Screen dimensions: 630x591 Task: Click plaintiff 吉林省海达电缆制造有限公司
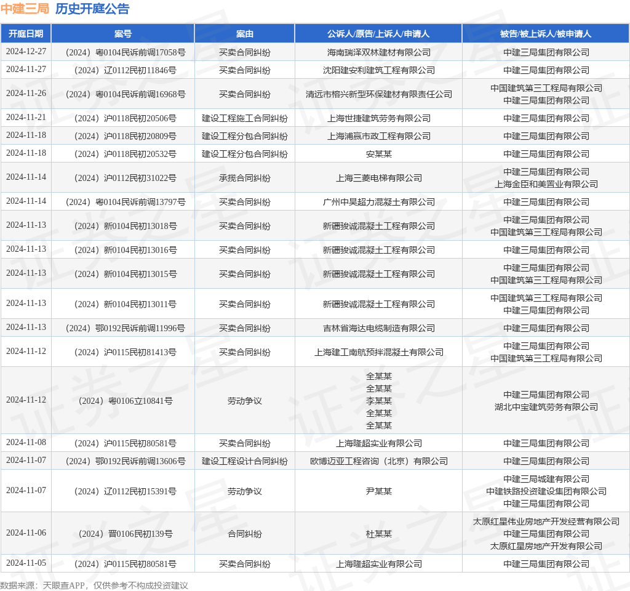(378, 328)
